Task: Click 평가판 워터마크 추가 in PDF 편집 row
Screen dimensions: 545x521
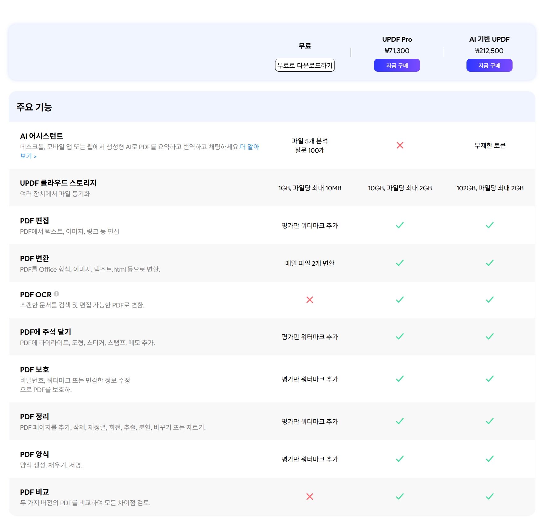Action: (310, 226)
